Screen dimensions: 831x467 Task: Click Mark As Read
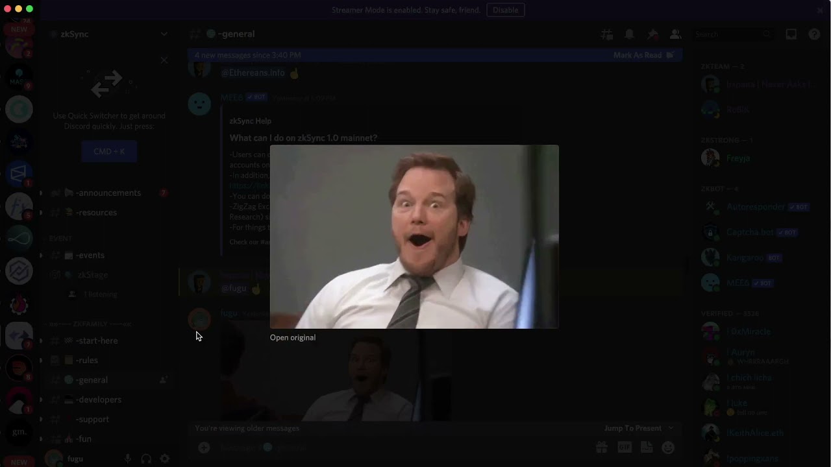(x=643, y=55)
